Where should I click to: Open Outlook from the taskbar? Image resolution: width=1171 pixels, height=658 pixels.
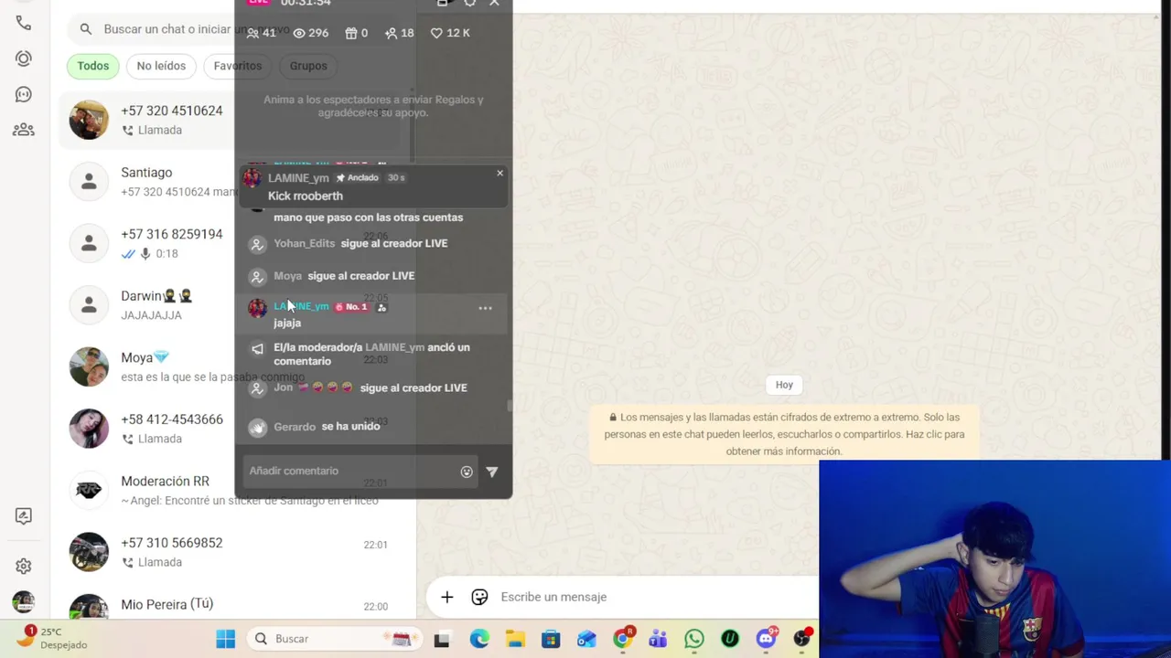[586, 639]
